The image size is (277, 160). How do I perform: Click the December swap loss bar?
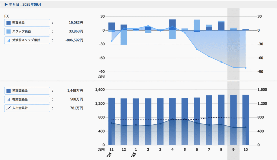tap(124, 37)
